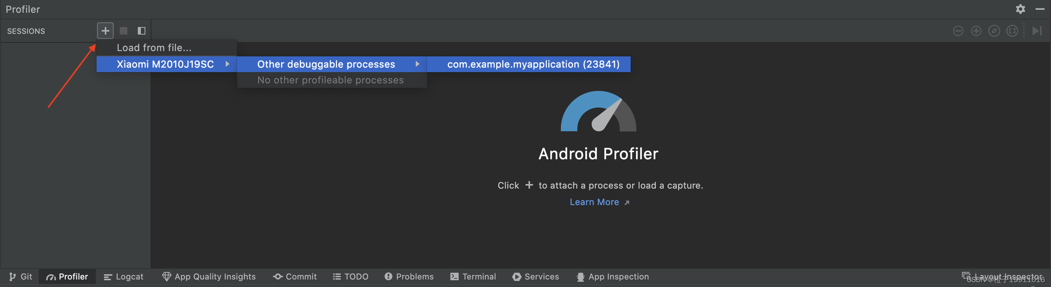Click the Android Profiler gauge logo

pyautogui.click(x=598, y=111)
